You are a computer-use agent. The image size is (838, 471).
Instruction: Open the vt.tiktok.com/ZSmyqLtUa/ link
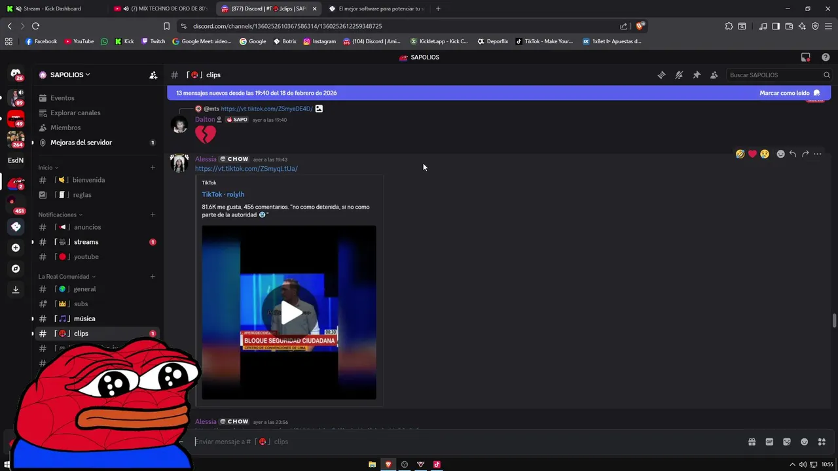click(x=246, y=169)
